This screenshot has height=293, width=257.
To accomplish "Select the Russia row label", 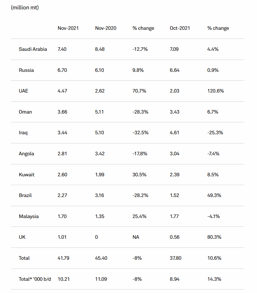I will coord(26,70).
